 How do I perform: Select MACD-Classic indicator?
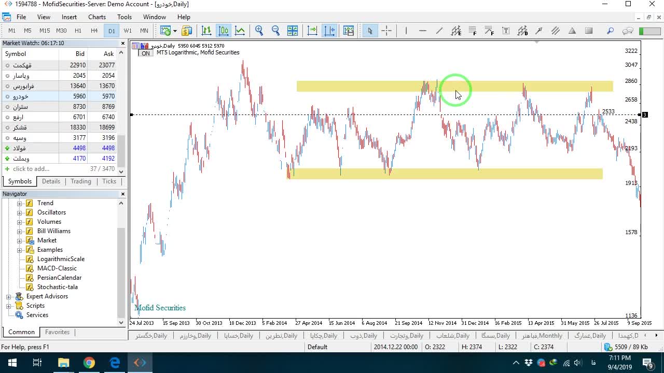tap(57, 268)
